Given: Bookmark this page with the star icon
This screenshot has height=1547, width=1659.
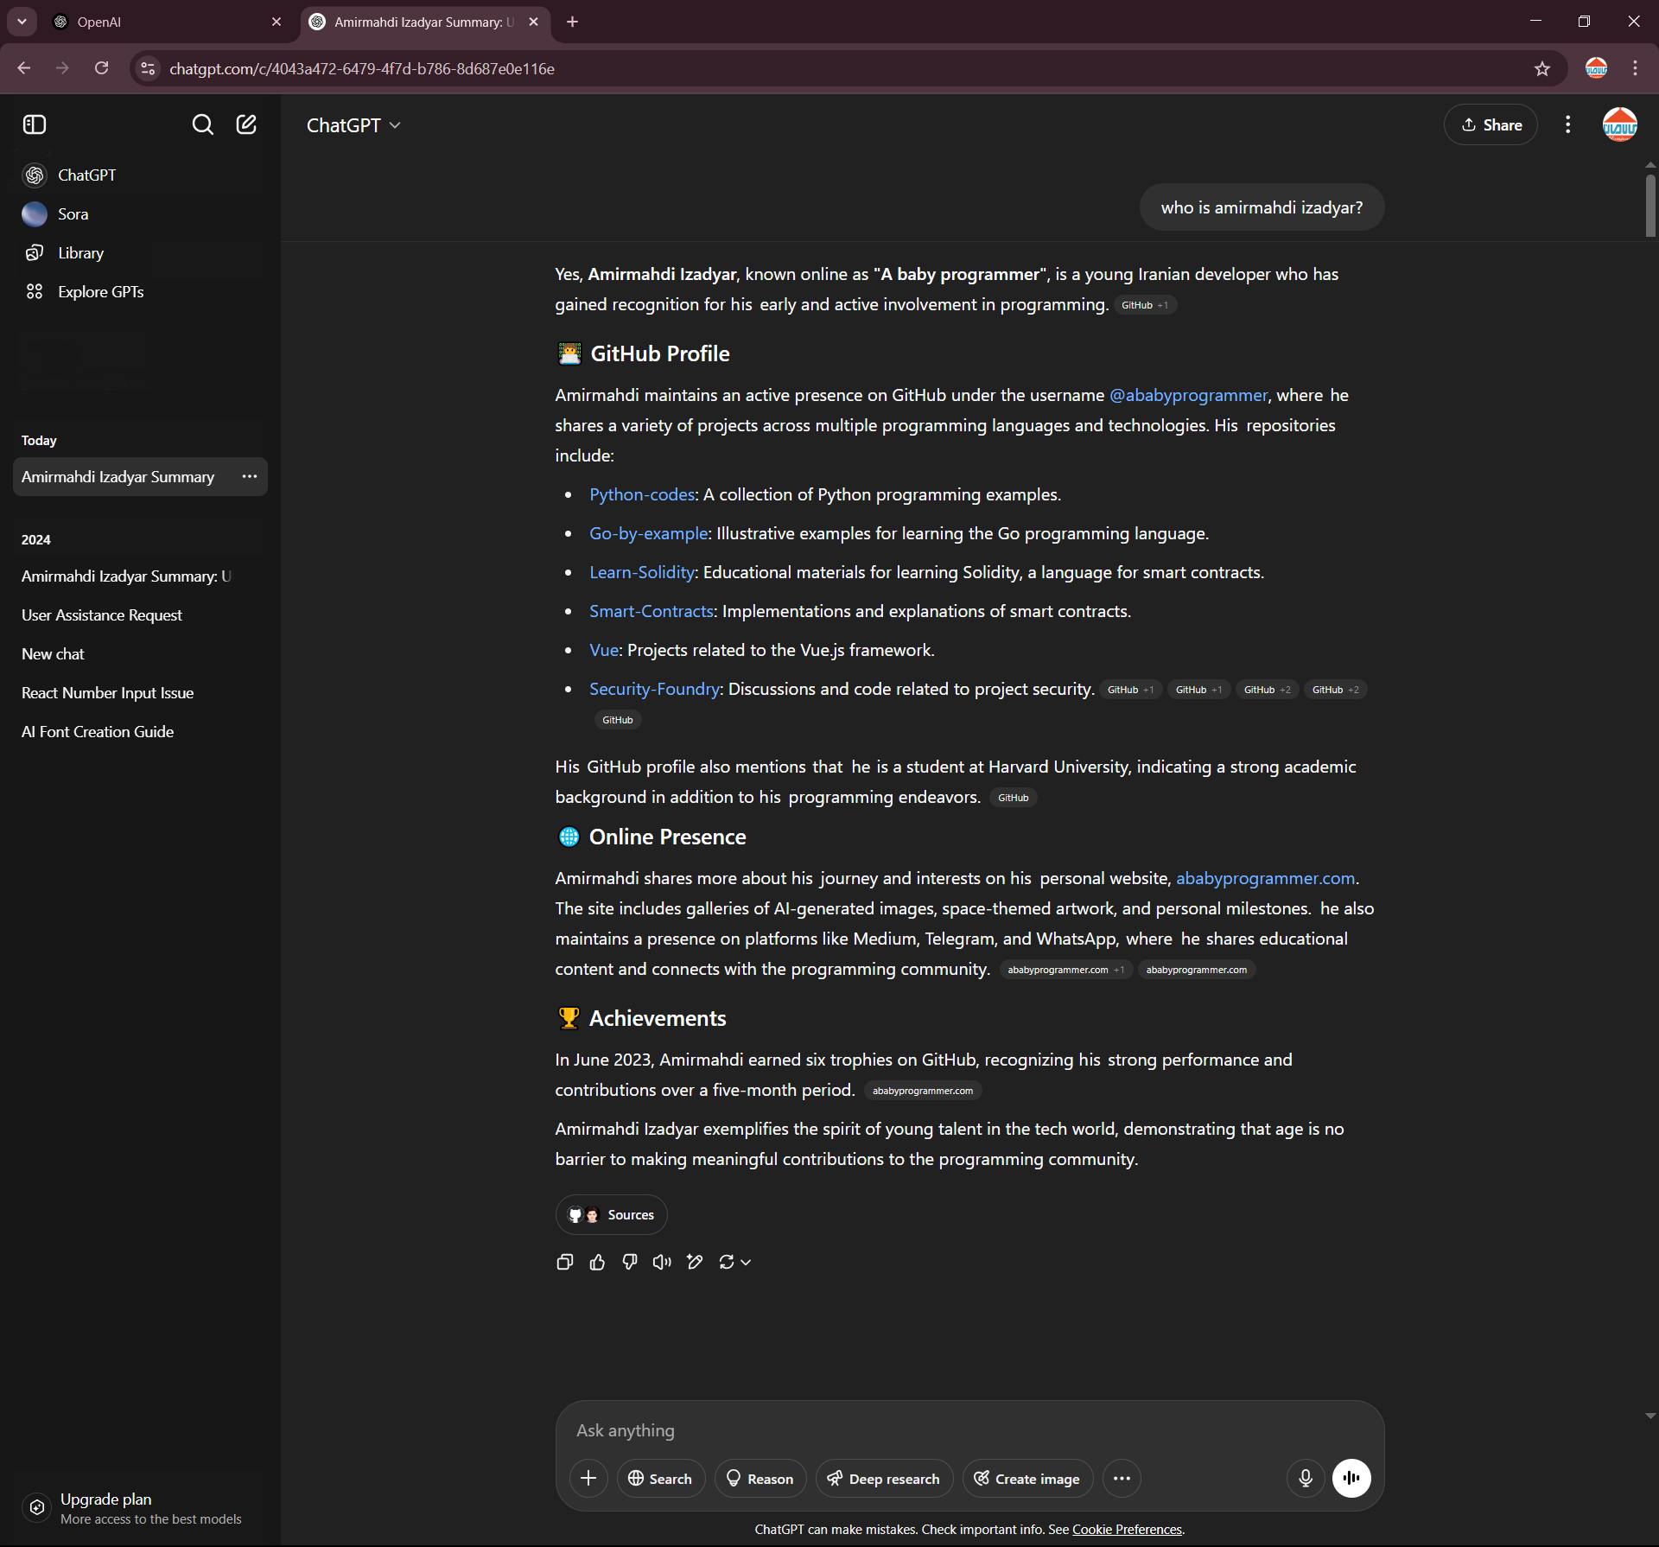Looking at the screenshot, I should 1542,68.
